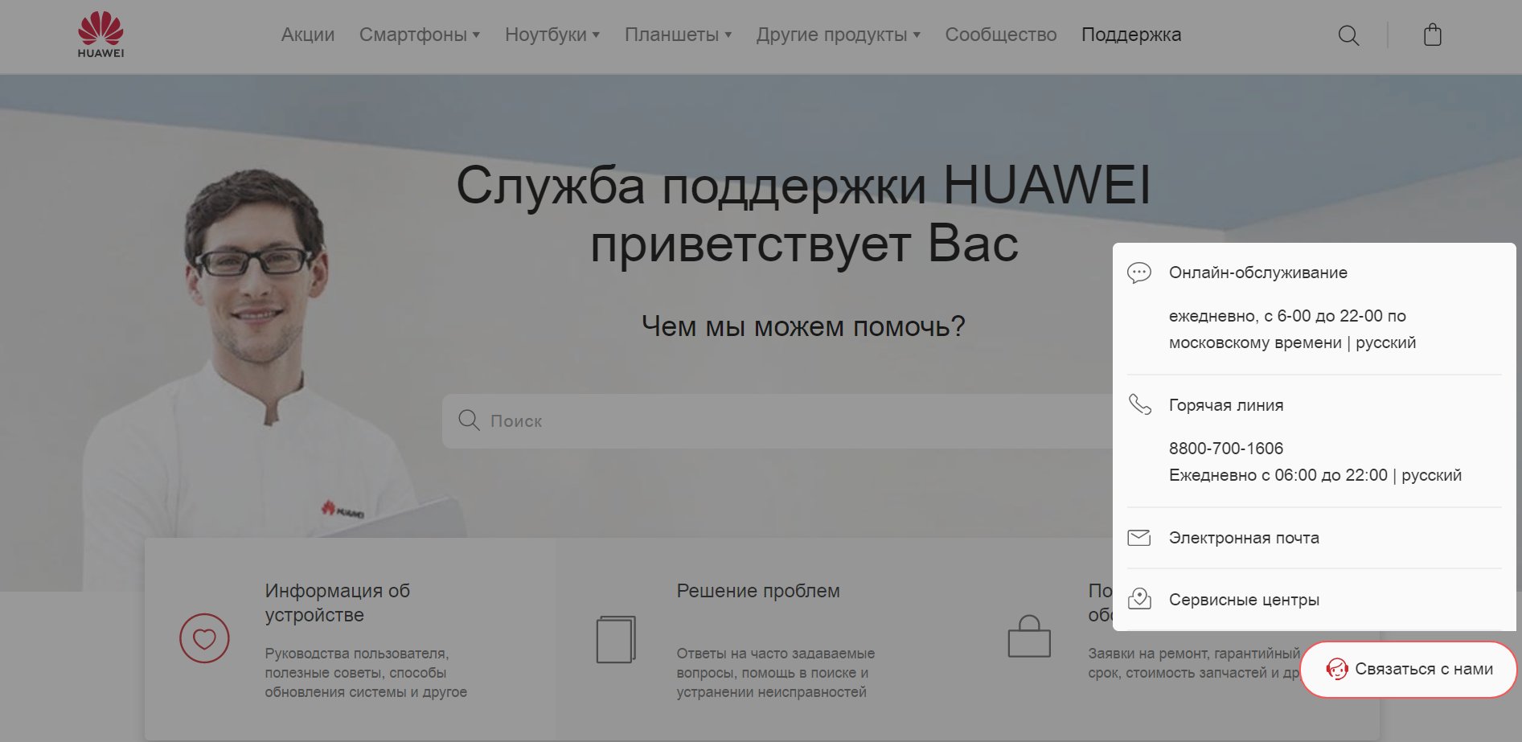Select Горячая линия contact option

(x=1226, y=405)
